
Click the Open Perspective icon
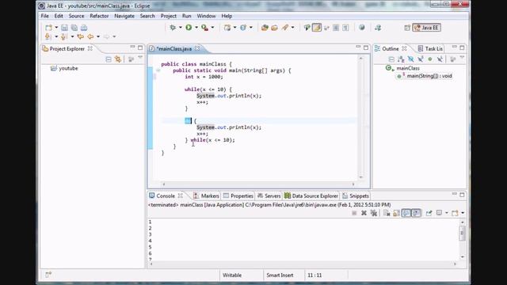tap(407, 28)
